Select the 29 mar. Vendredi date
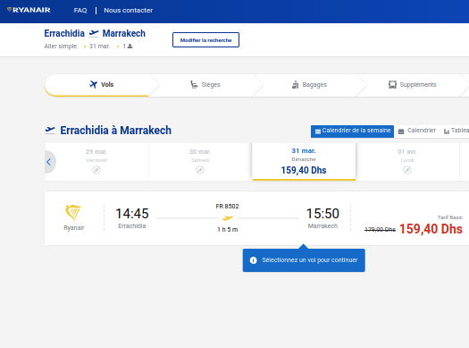Screen dimensions: 469x348 click(x=96, y=162)
